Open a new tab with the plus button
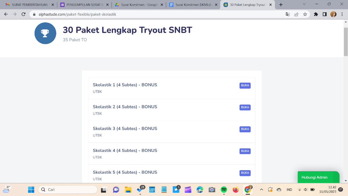This screenshot has height=196, width=348. 281,5
